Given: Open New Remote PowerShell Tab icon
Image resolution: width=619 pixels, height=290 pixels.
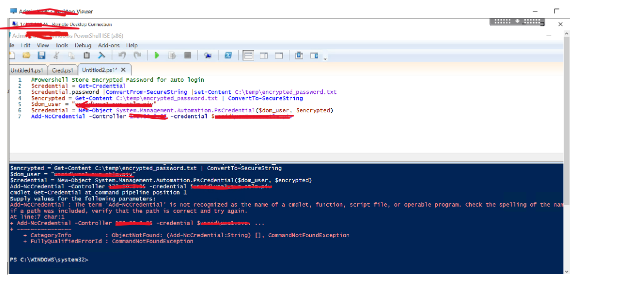Looking at the screenshot, I should pos(208,55).
